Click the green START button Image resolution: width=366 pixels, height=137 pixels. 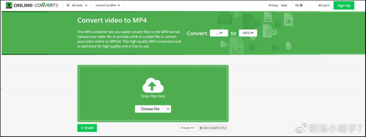[87, 128]
